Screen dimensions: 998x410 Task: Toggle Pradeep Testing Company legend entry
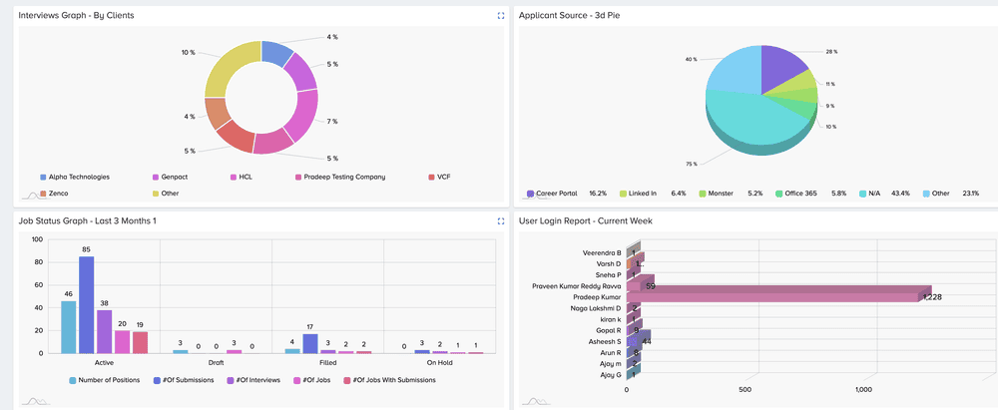[340, 177]
